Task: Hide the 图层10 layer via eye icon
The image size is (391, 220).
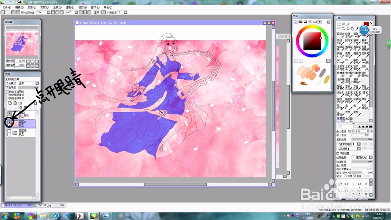Action: [x=9, y=122]
